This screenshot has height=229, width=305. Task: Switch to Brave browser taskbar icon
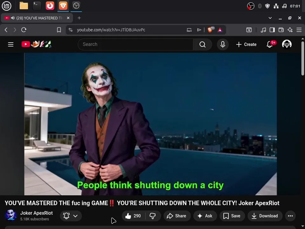point(63,6)
